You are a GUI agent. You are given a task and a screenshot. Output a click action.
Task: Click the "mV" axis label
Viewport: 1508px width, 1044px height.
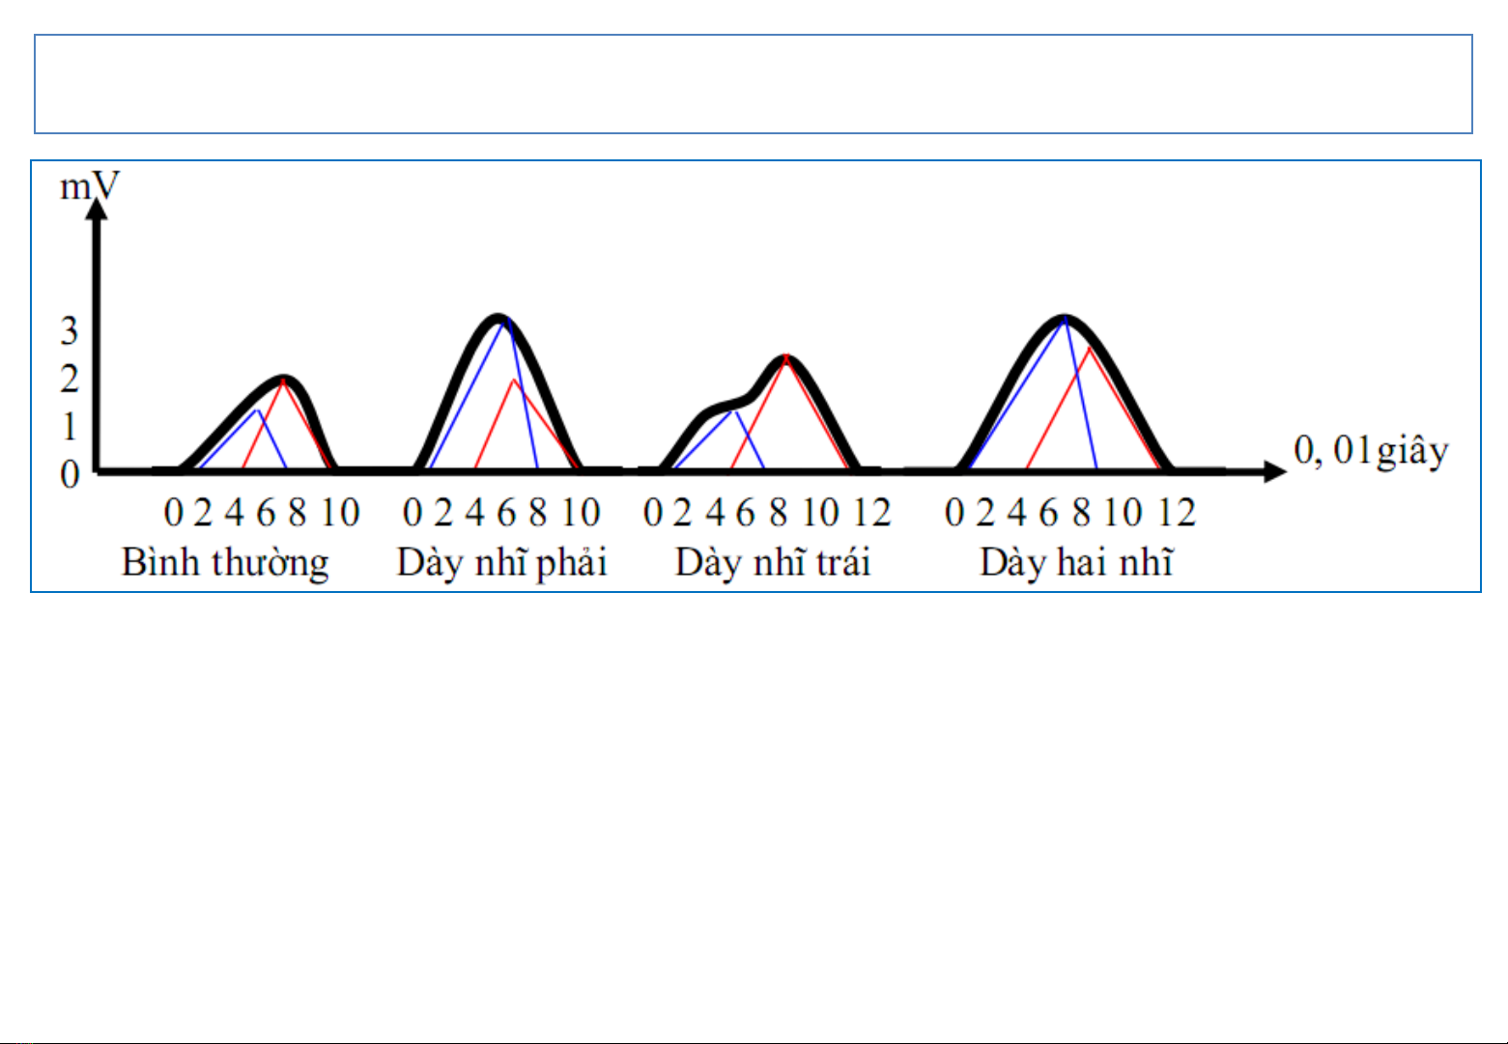tap(90, 185)
